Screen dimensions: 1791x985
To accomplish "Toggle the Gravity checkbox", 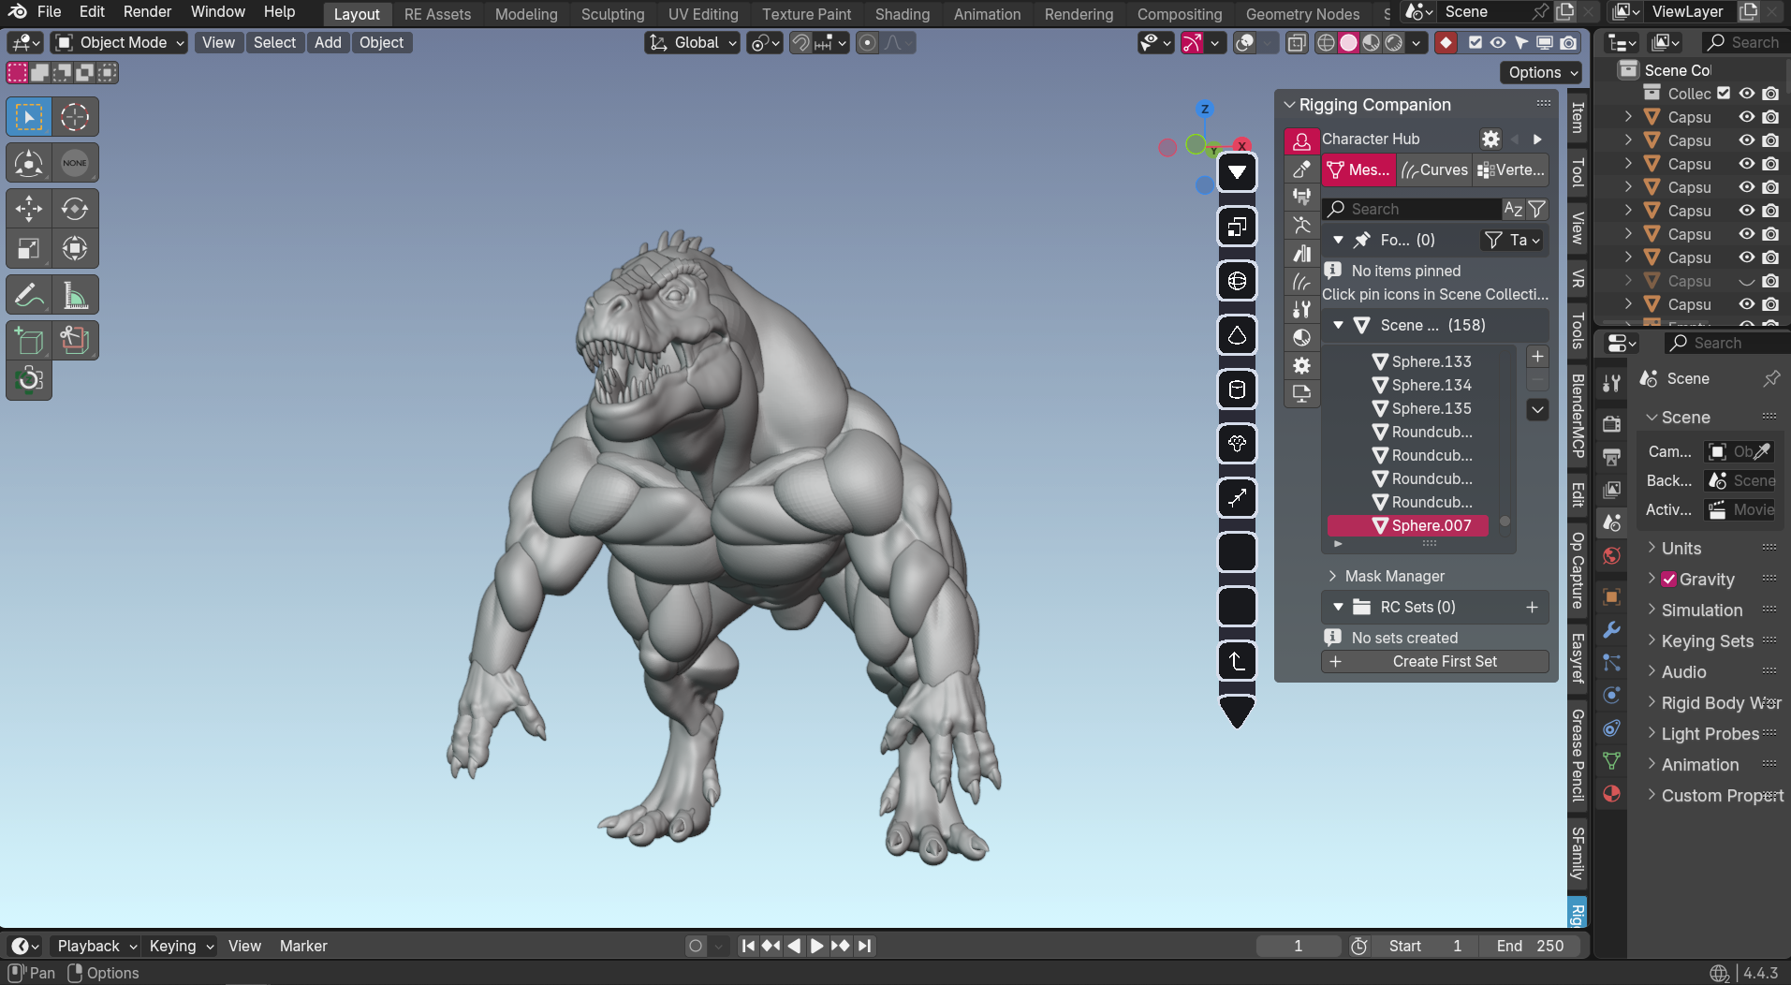I will click(1669, 580).
